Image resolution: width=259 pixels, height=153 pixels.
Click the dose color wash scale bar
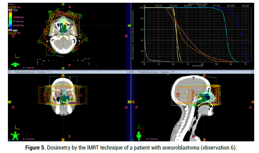point(10,20)
